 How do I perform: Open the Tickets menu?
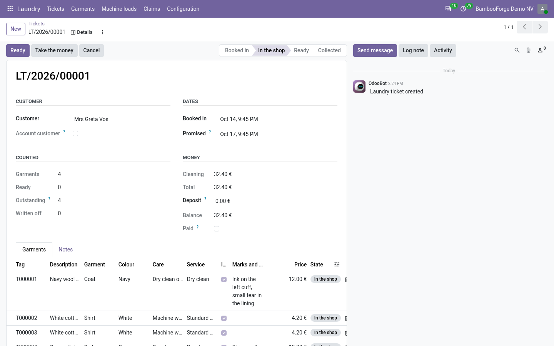click(x=55, y=9)
